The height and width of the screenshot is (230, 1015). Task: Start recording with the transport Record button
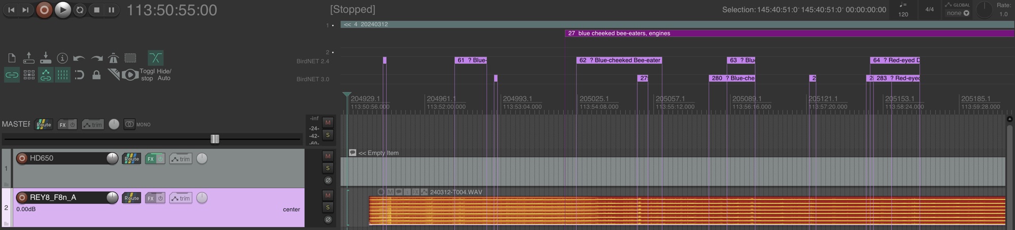pyautogui.click(x=44, y=10)
